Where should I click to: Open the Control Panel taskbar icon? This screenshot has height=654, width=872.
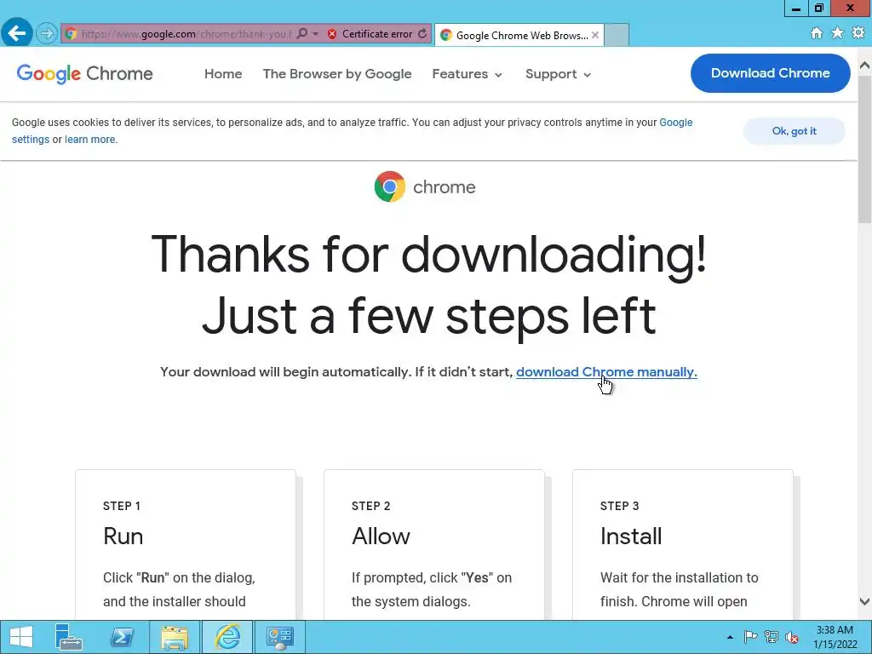[x=279, y=637]
